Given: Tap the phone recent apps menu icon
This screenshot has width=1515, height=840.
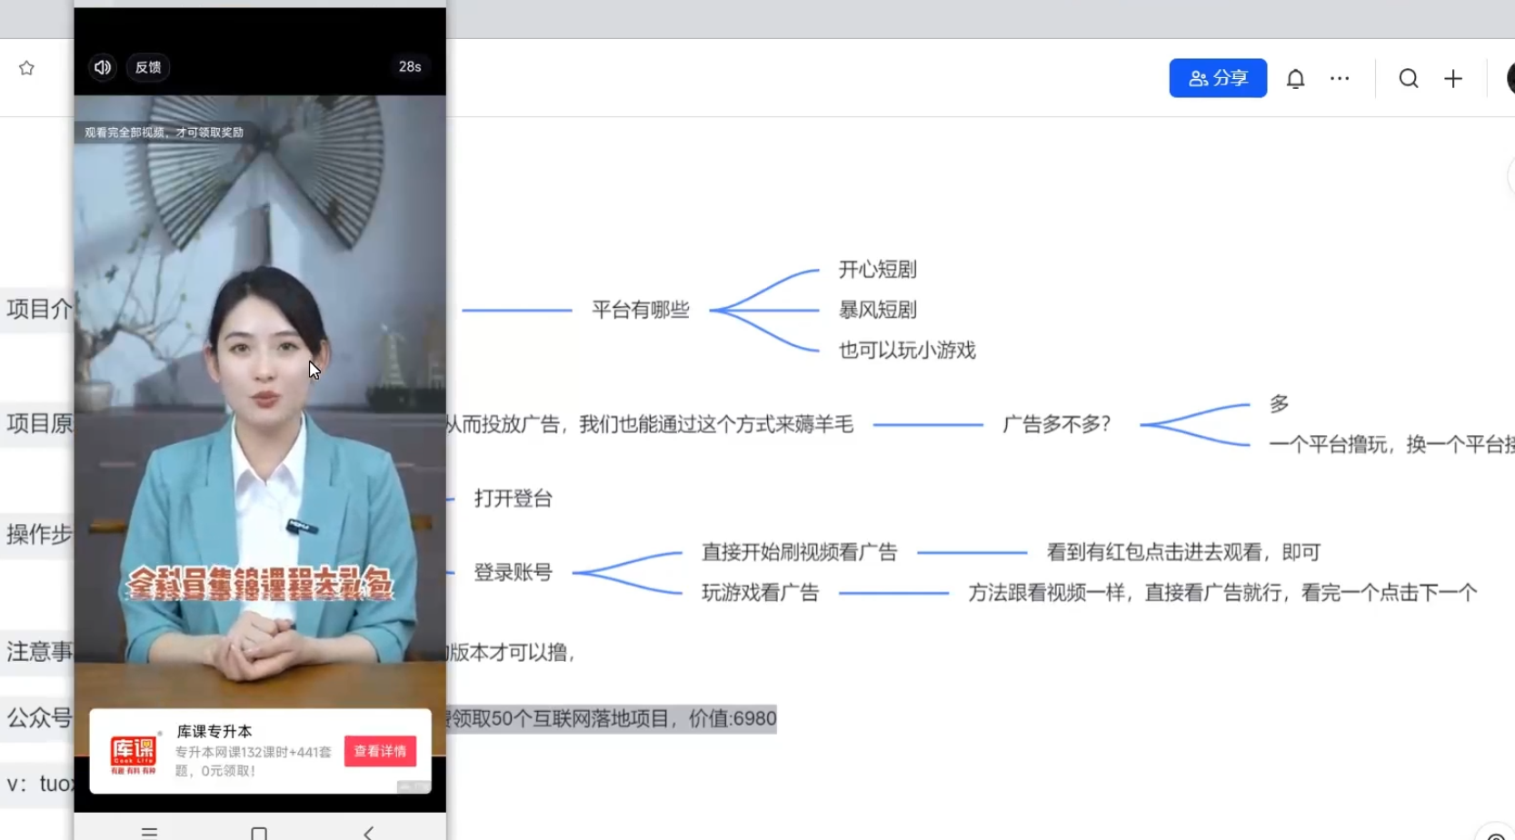Looking at the screenshot, I should click(x=150, y=832).
